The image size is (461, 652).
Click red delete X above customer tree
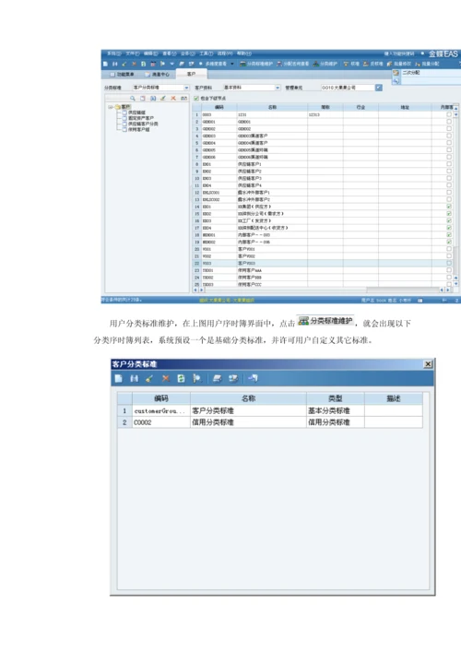pyautogui.click(x=173, y=98)
